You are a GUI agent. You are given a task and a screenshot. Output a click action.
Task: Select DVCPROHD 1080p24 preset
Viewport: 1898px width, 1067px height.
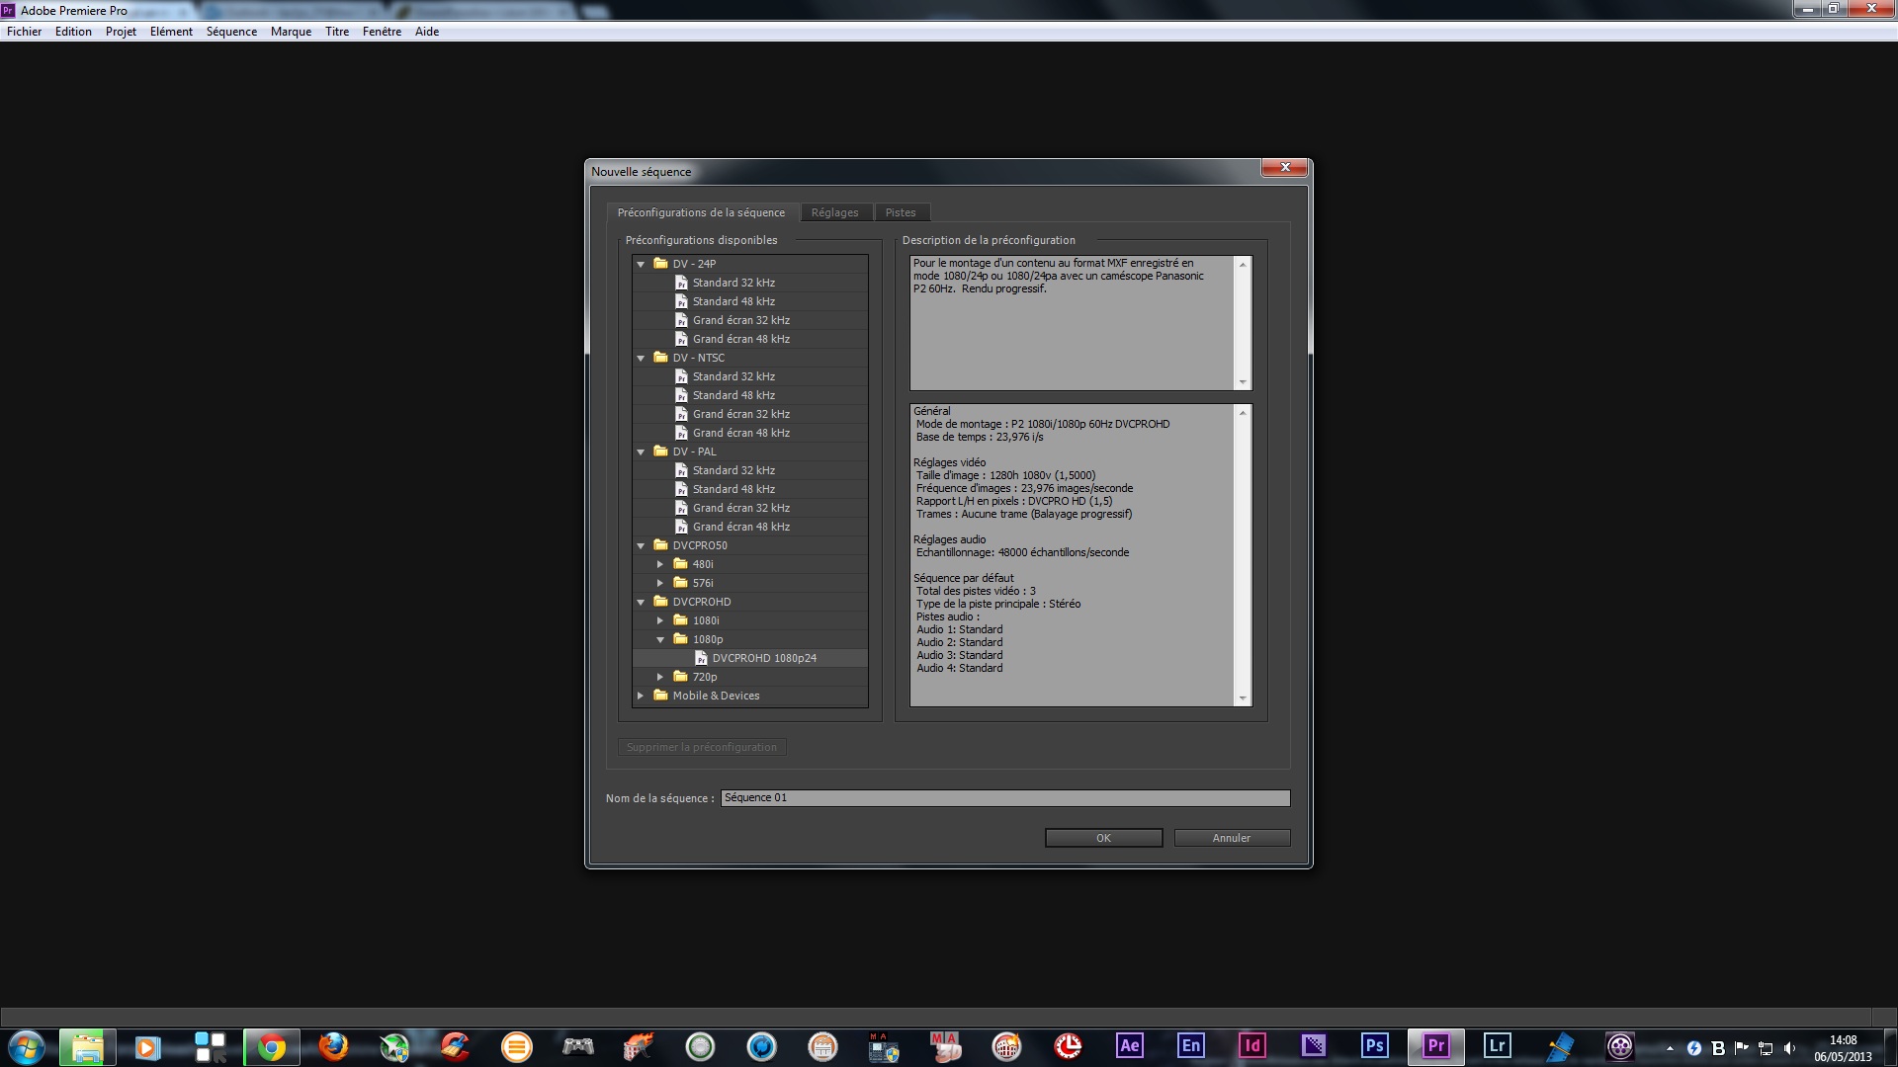[750, 658]
